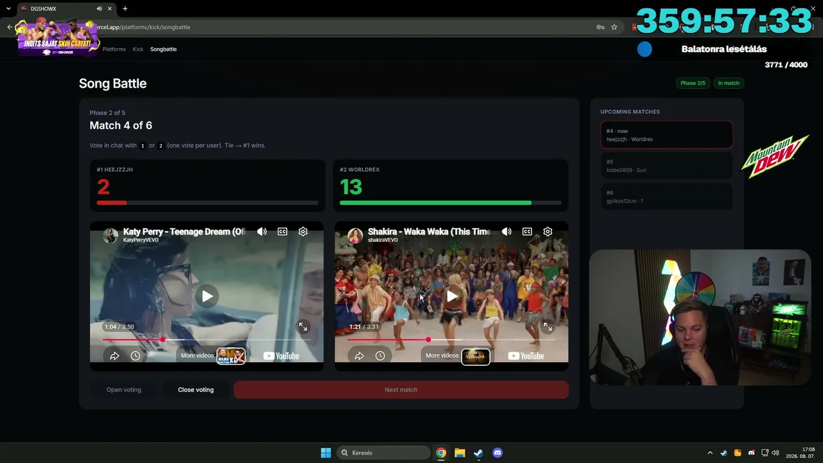823x463 pixels.
Task: Select the Songbattle breadcrumb
Action: pyautogui.click(x=163, y=49)
